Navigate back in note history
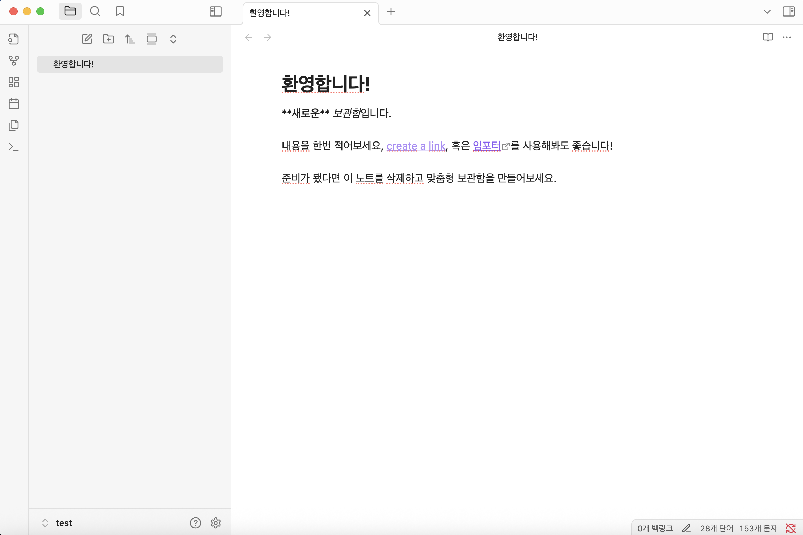Viewport: 803px width, 535px height. point(248,37)
